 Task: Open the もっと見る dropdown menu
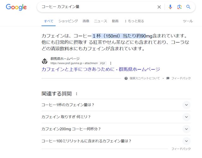click(134, 21)
